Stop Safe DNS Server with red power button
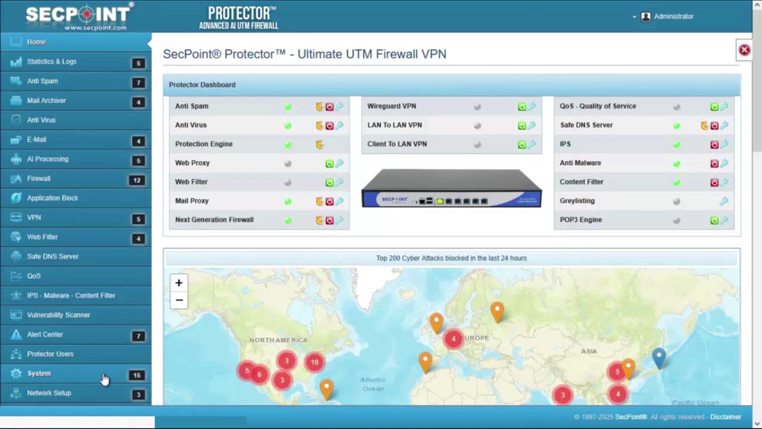This screenshot has width=762, height=429. point(714,126)
